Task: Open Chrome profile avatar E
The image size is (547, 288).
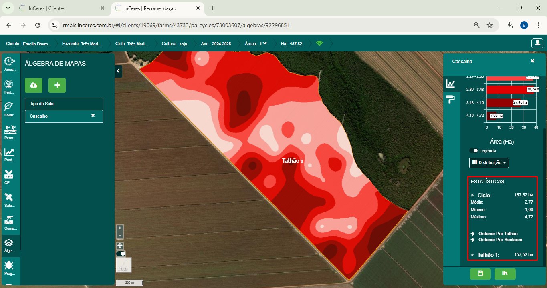Action: [x=524, y=25]
